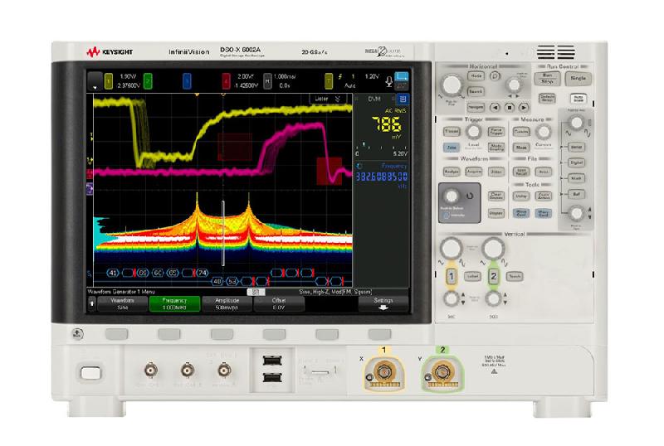Tap the blue menu icon beside DVM
Screen dimensions: 664x446
click(x=403, y=99)
